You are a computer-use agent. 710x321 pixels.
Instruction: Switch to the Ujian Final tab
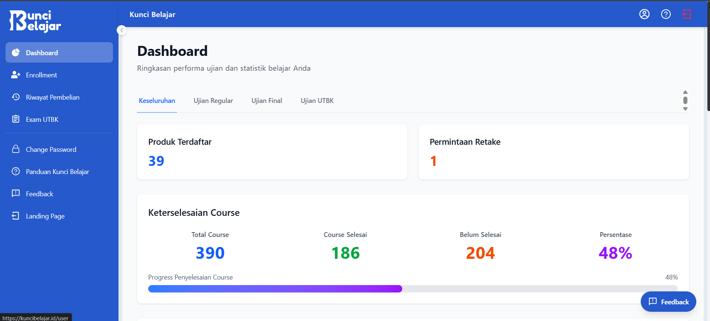267,101
